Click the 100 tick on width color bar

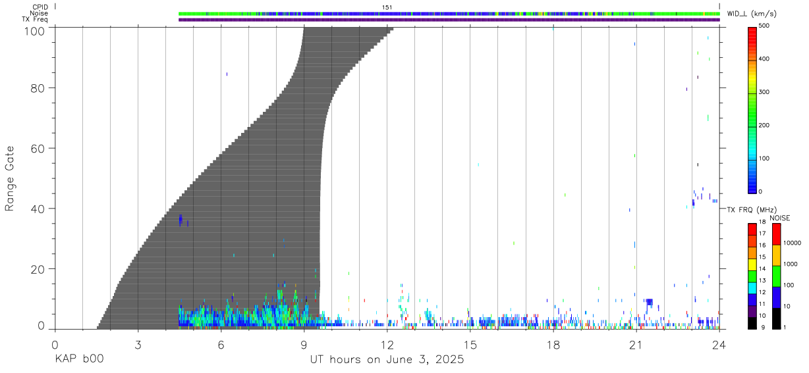pos(766,159)
